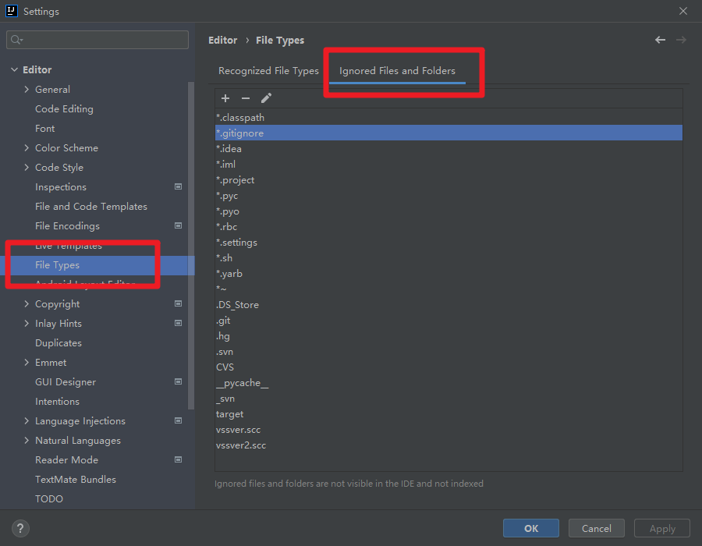Select the .git entry
The height and width of the screenshot is (546, 702).
448,321
